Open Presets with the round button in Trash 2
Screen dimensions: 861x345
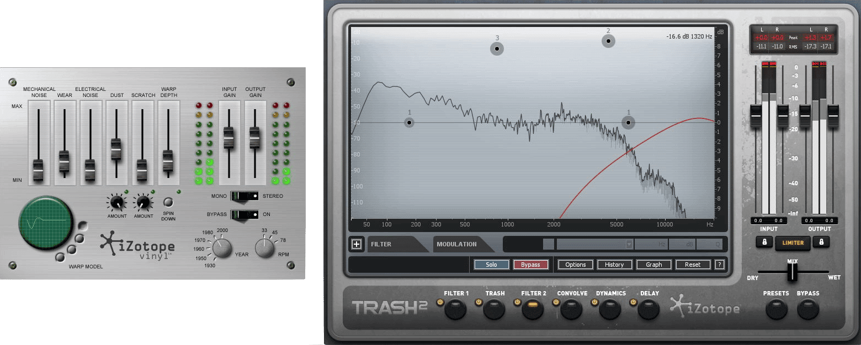(x=776, y=309)
